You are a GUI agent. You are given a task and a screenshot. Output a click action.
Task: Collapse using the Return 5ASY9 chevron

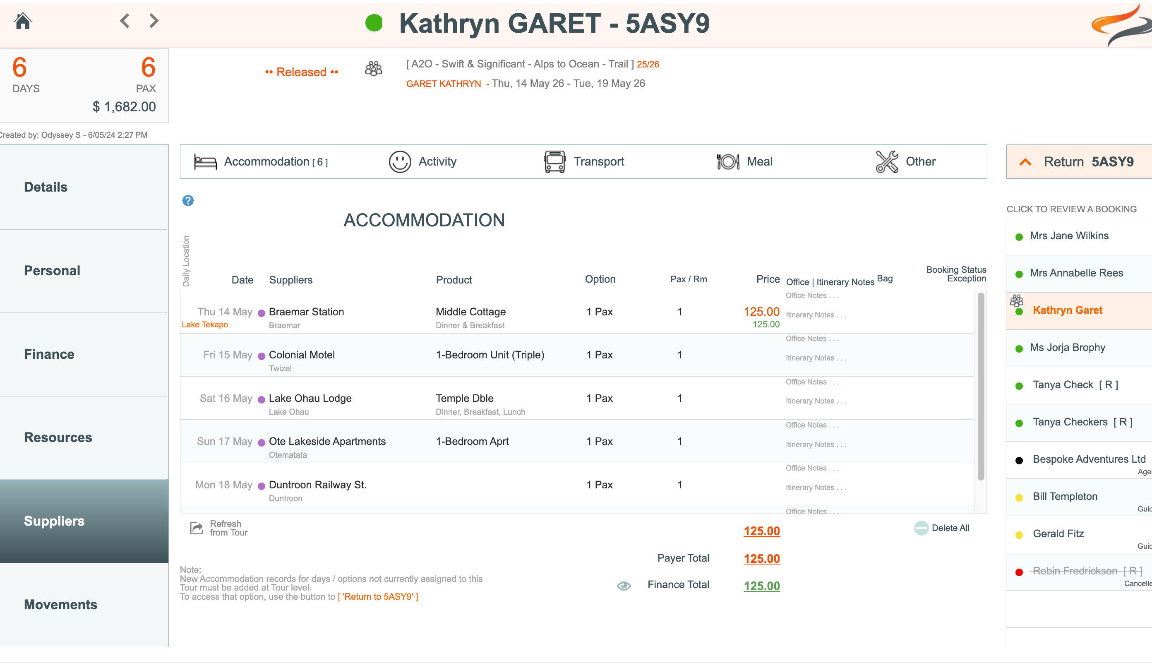pos(1025,162)
